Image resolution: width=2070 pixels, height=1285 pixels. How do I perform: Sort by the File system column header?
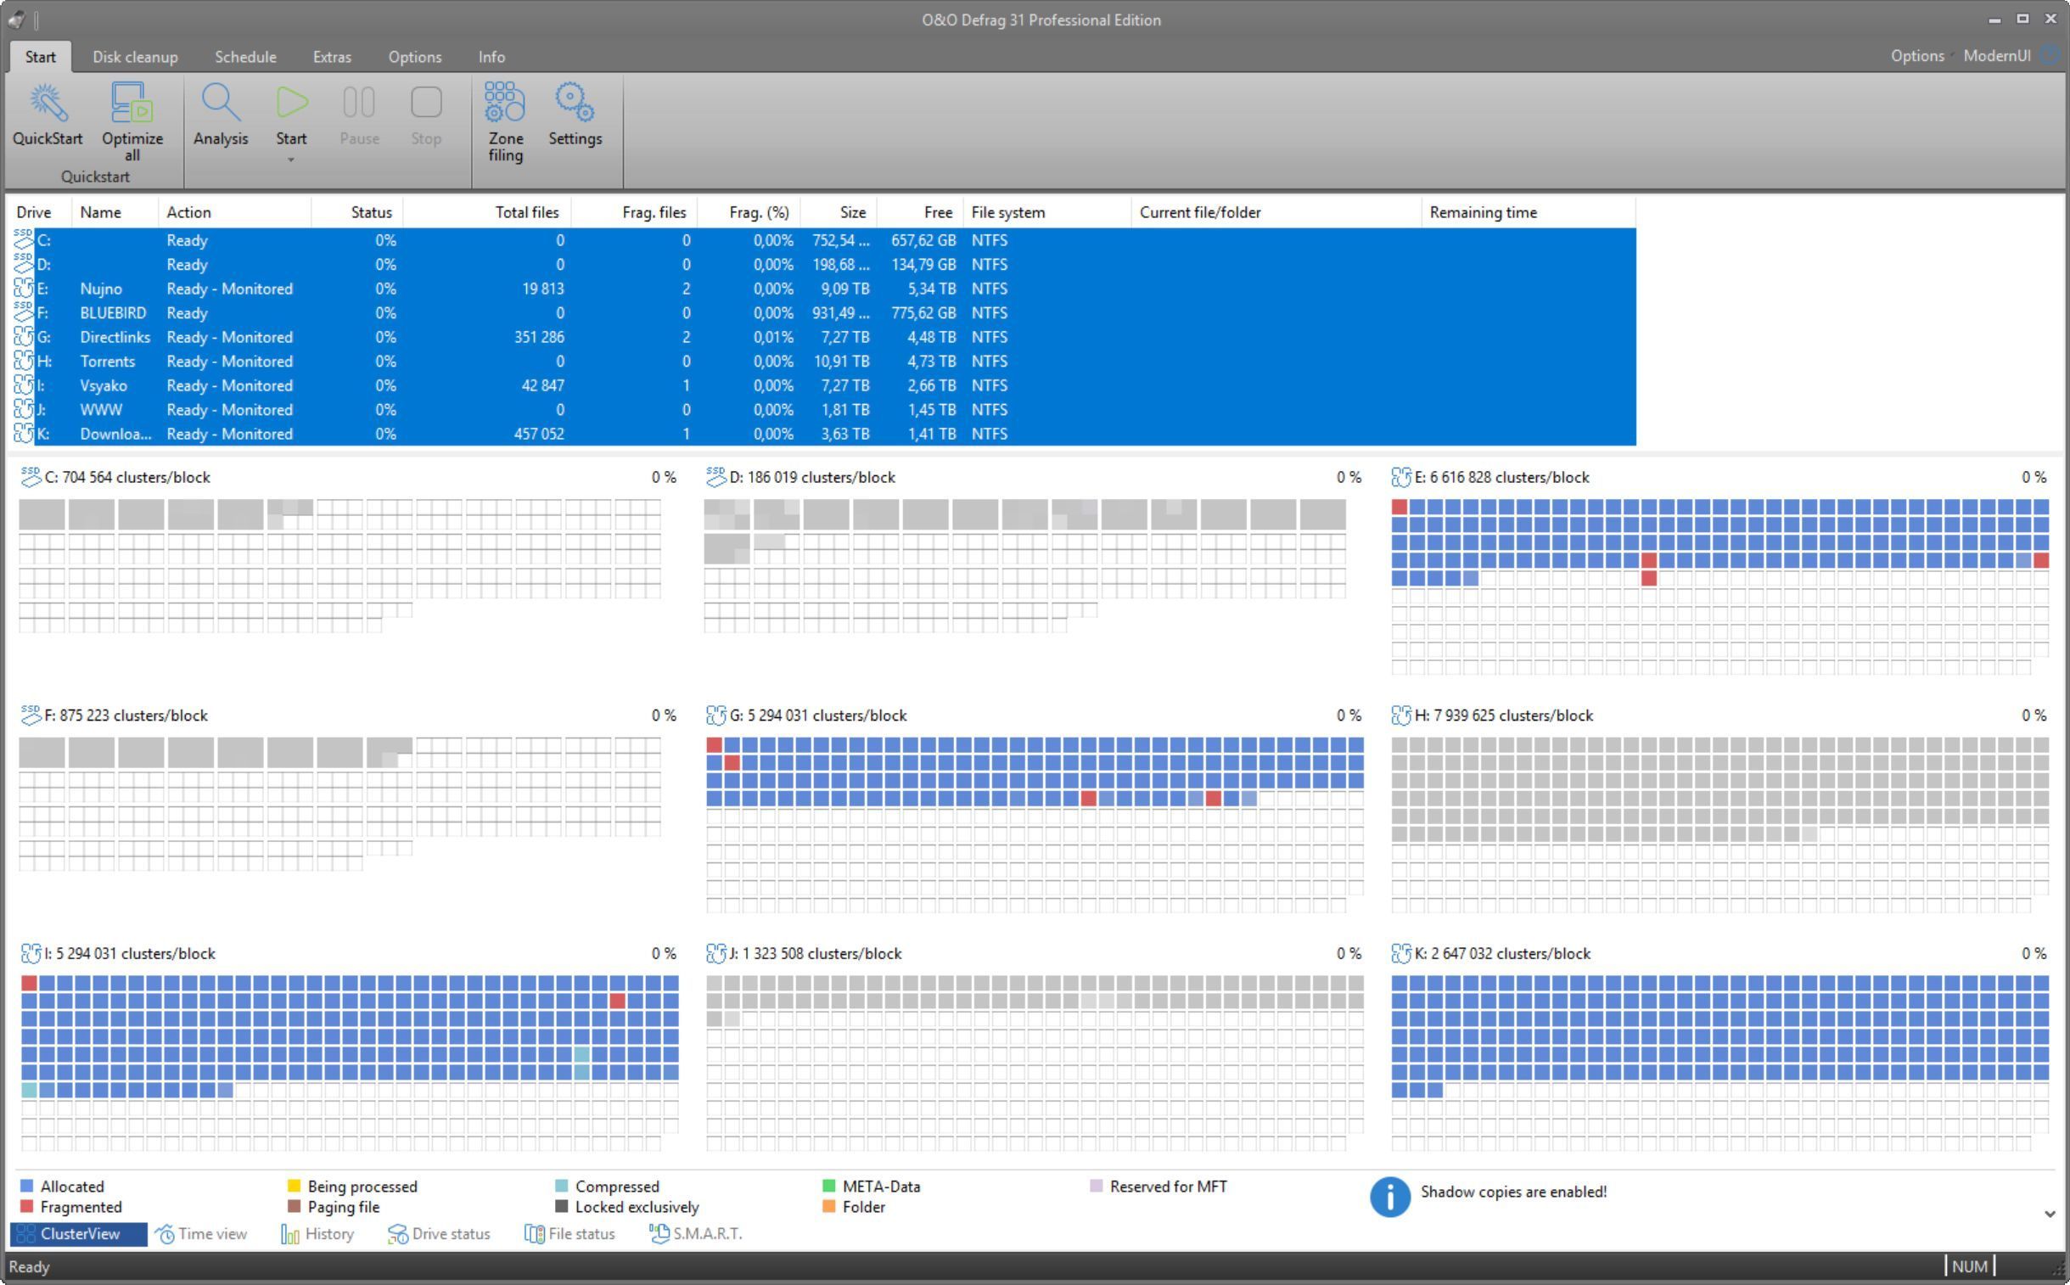point(1047,212)
